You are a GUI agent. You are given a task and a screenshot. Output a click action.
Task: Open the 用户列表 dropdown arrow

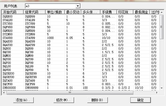click(78, 6)
